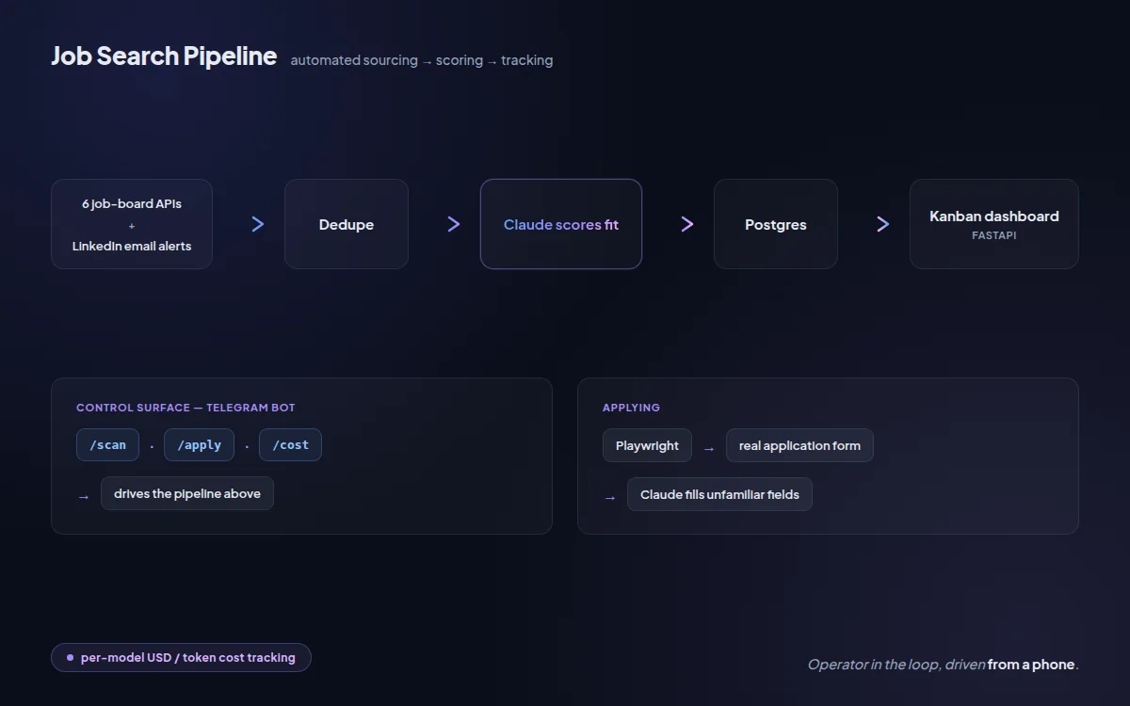The image size is (1130, 706).
Task: Click the /apply command chip
Action: point(199,445)
